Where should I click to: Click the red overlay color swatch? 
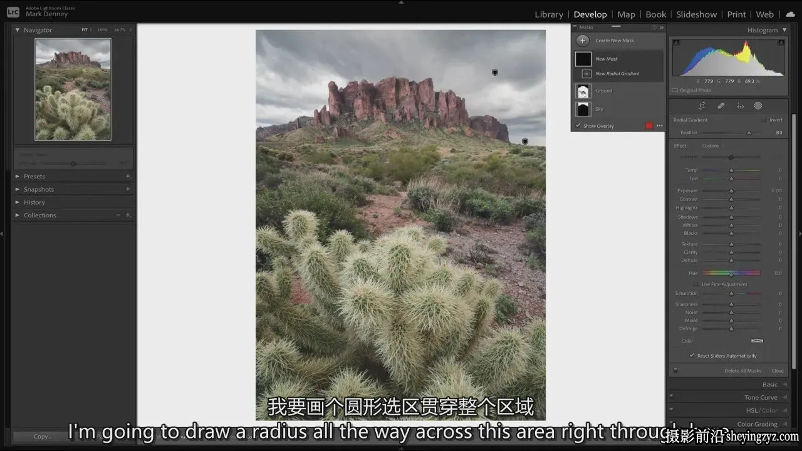[649, 126]
